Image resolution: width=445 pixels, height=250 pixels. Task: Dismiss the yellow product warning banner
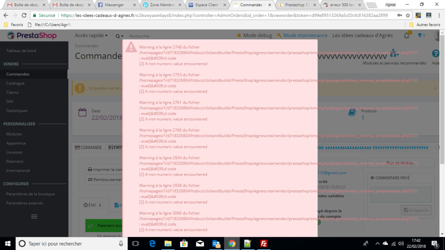click(x=435, y=88)
